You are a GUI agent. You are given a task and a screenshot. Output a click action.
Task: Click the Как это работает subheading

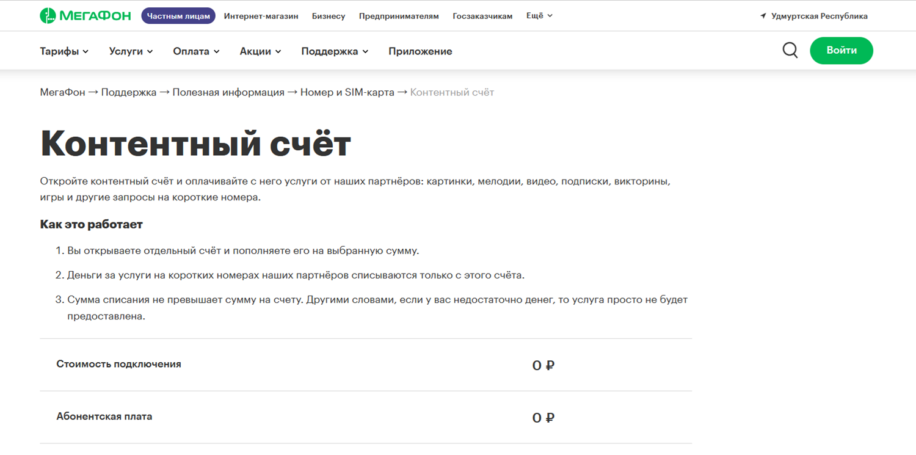pos(91,224)
